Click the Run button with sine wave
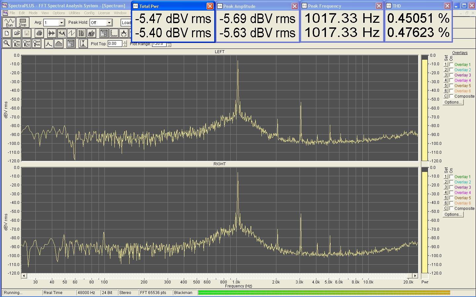476x297 pixels. click(9, 22)
